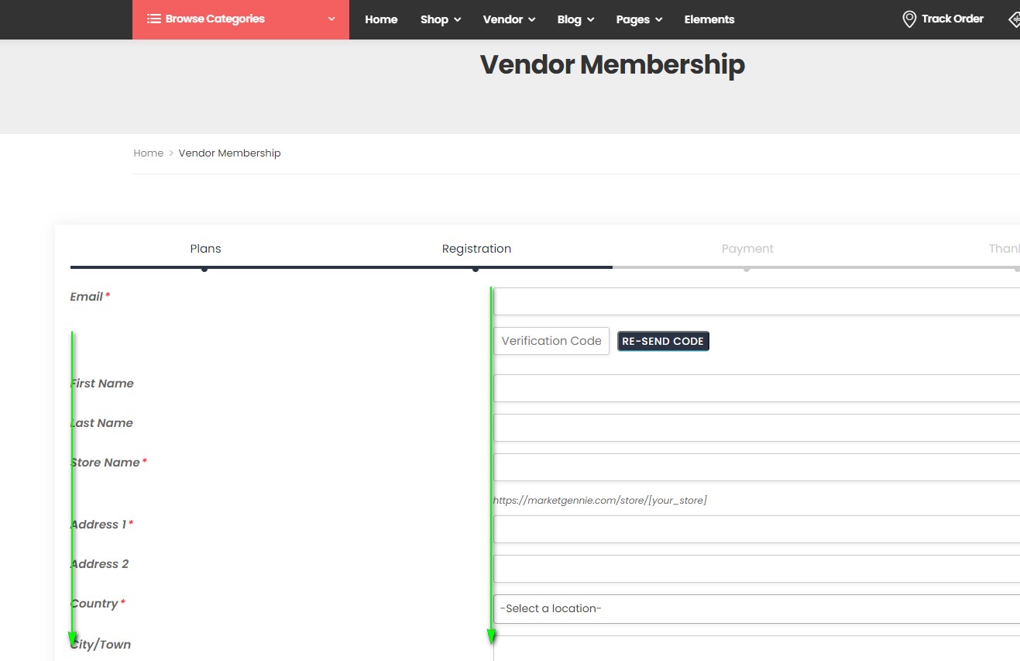Image resolution: width=1020 pixels, height=661 pixels.
Task: Click the marketgennie.com store URL hint text
Action: click(x=599, y=501)
